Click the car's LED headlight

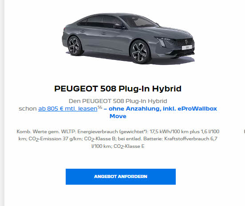[x=161, y=41]
